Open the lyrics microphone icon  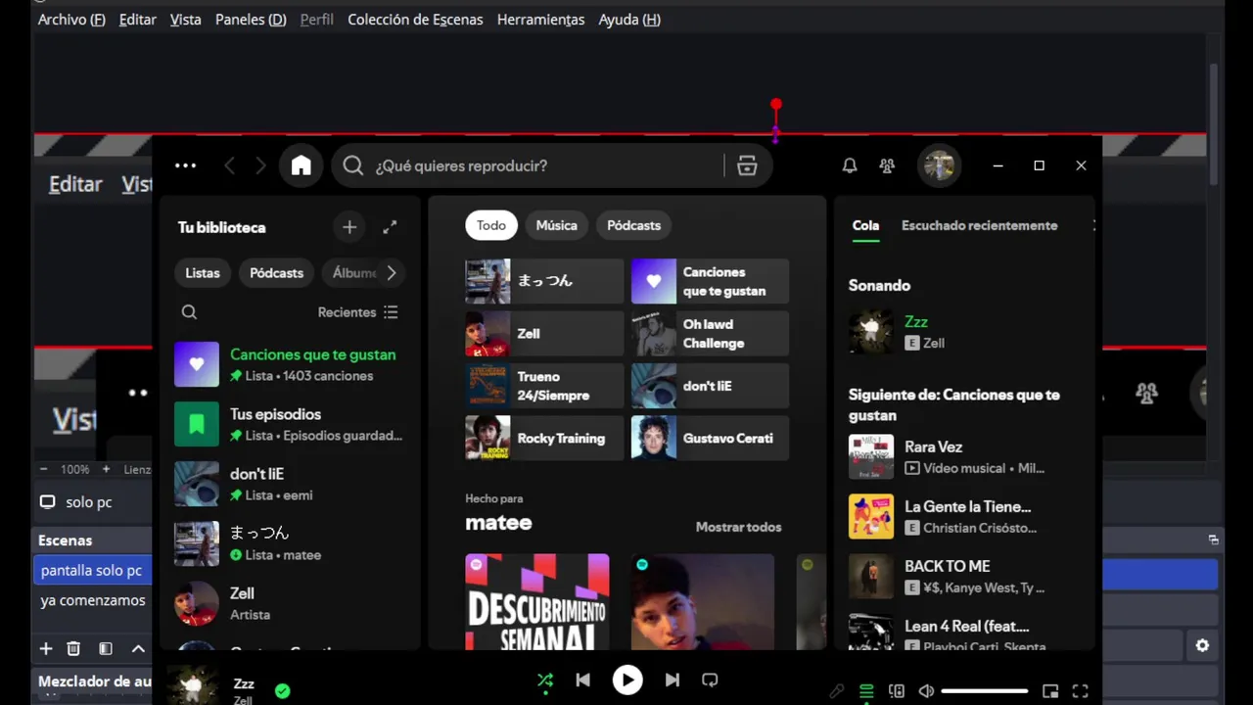pyautogui.click(x=837, y=691)
